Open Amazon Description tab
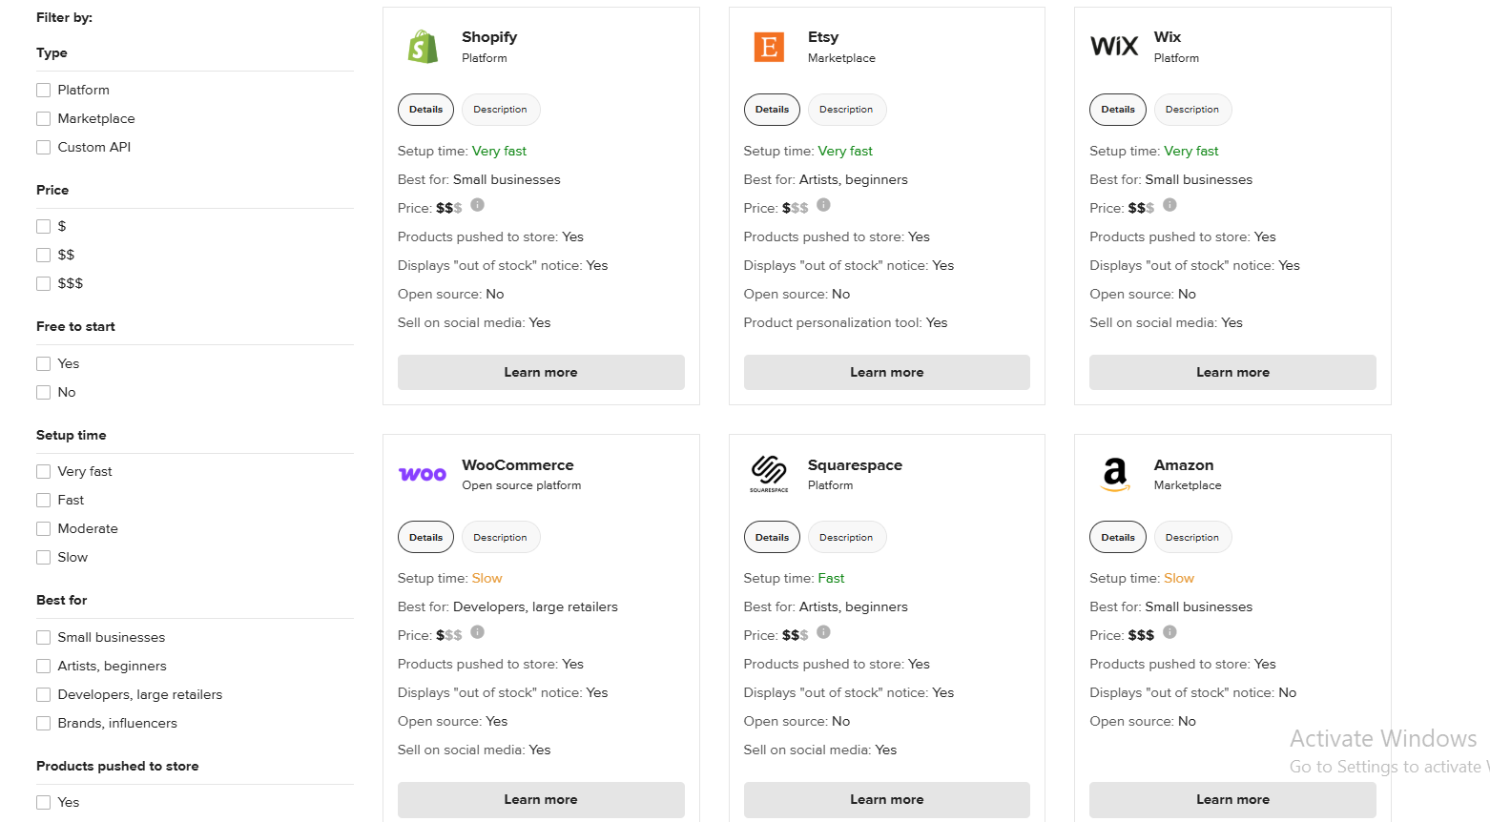 pyautogui.click(x=1192, y=537)
